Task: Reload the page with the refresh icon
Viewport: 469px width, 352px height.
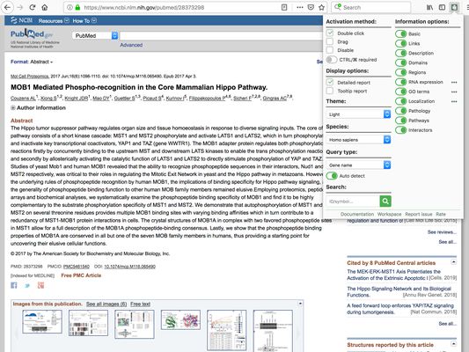Action: coord(33,7)
